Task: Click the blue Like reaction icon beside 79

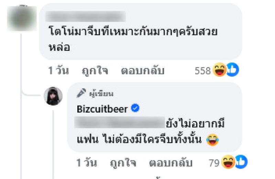Action: 241,162
